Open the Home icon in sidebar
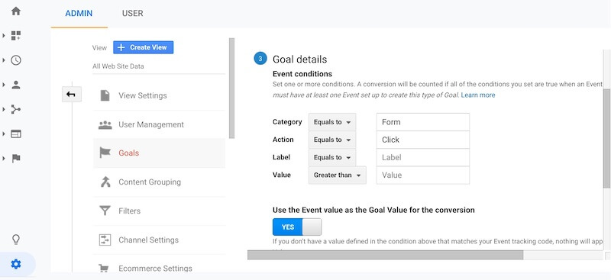 pyautogui.click(x=16, y=11)
